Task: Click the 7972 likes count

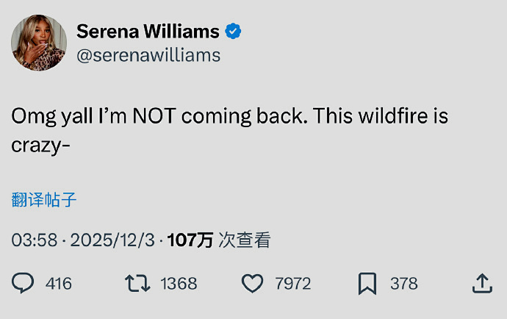Action: coord(292,284)
